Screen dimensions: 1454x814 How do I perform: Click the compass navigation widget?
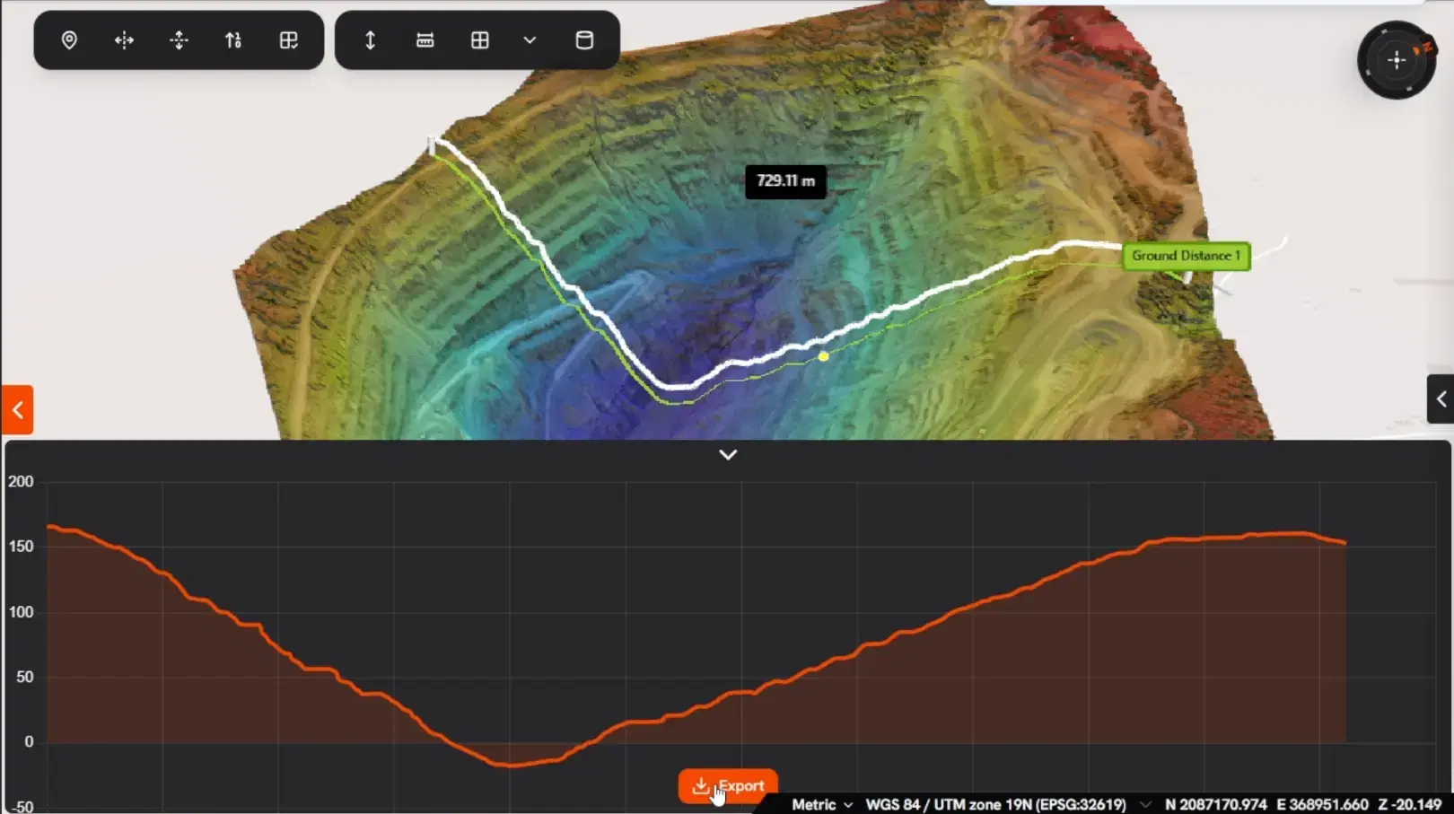pyautogui.click(x=1396, y=60)
